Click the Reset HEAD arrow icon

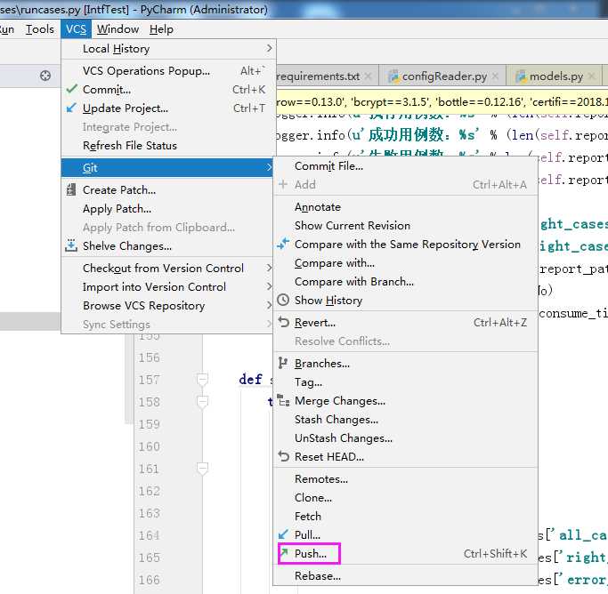pyautogui.click(x=284, y=456)
